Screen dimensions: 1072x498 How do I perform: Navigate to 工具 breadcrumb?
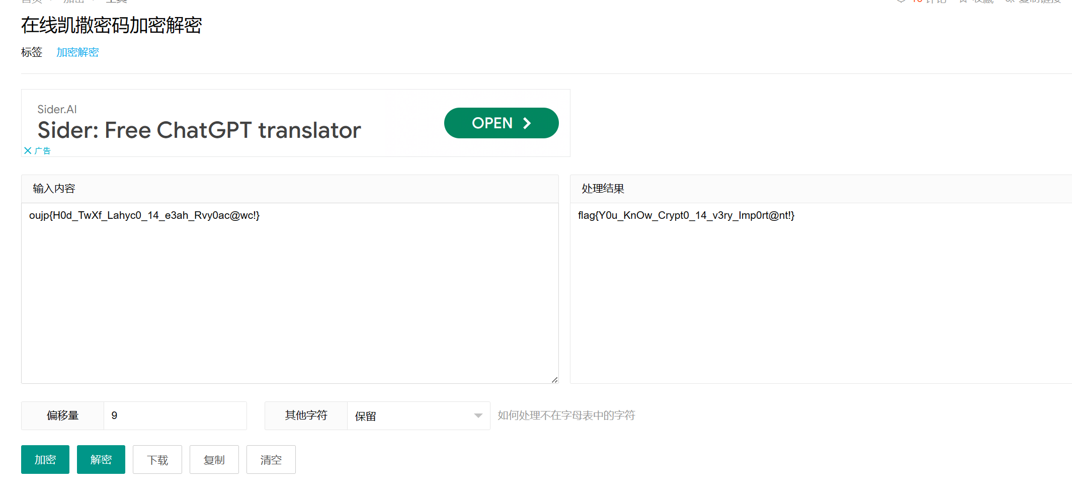[115, 2]
